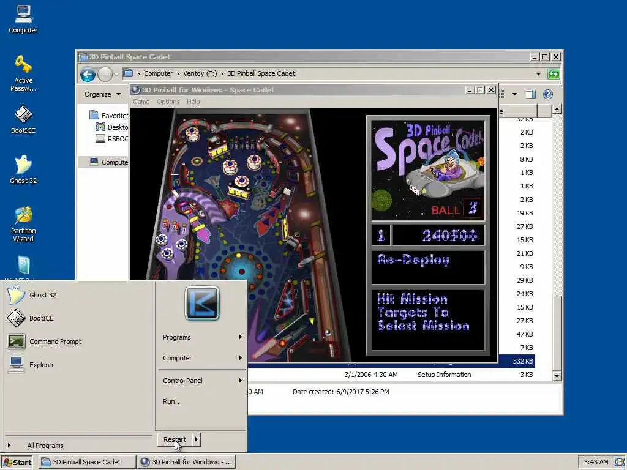This screenshot has height=470, width=627.
Task: Open the view options dropdown arrow
Action: [514, 94]
